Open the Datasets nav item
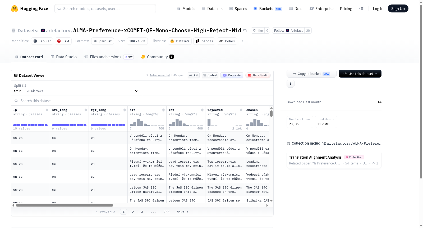423x228 pixels. click(212, 8)
